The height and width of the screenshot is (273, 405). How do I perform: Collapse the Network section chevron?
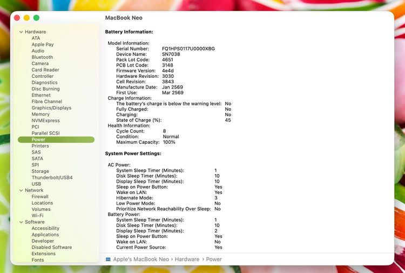[x=21, y=190]
